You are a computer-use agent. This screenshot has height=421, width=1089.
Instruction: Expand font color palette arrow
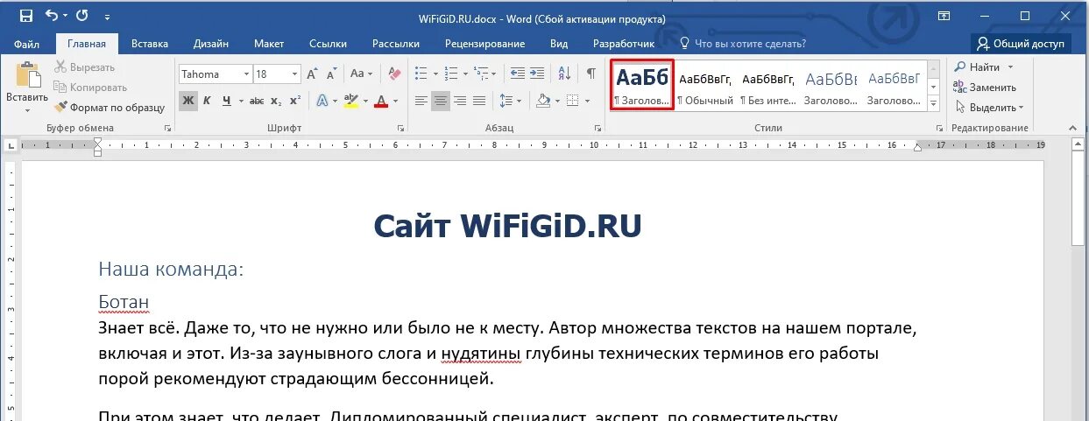pos(395,101)
